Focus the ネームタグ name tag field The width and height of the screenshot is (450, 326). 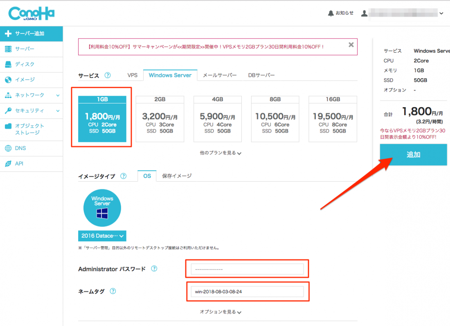point(247,292)
